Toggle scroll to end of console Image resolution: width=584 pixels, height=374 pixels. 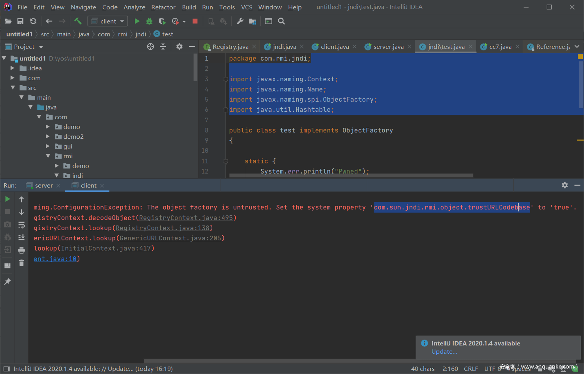pos(21,237)
